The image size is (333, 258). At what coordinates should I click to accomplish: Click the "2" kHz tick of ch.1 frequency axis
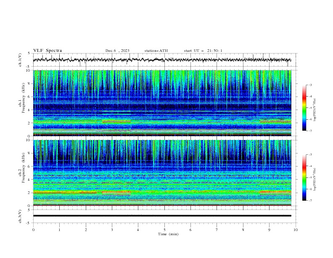tap(29, 123)
